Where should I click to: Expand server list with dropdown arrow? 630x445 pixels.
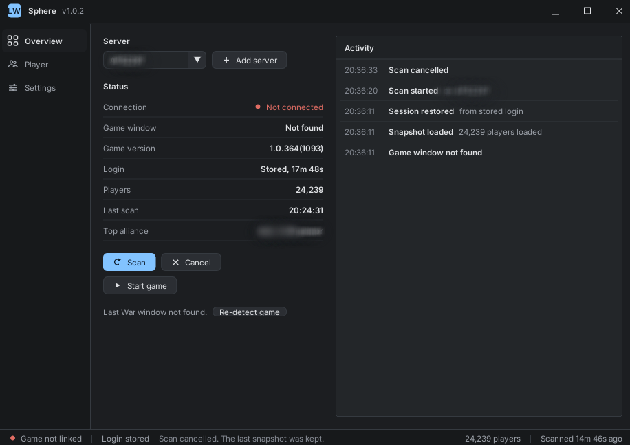[197, 60]
